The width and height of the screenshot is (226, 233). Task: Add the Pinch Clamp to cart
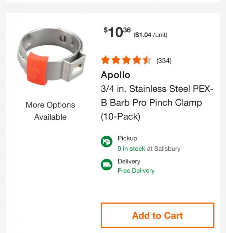157,215
